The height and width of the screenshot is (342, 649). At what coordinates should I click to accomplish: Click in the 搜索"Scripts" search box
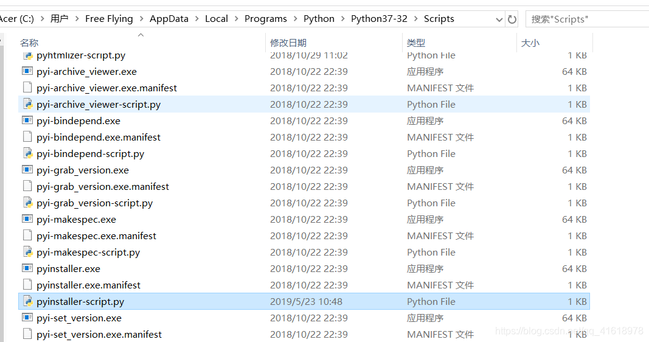[587, 19]
